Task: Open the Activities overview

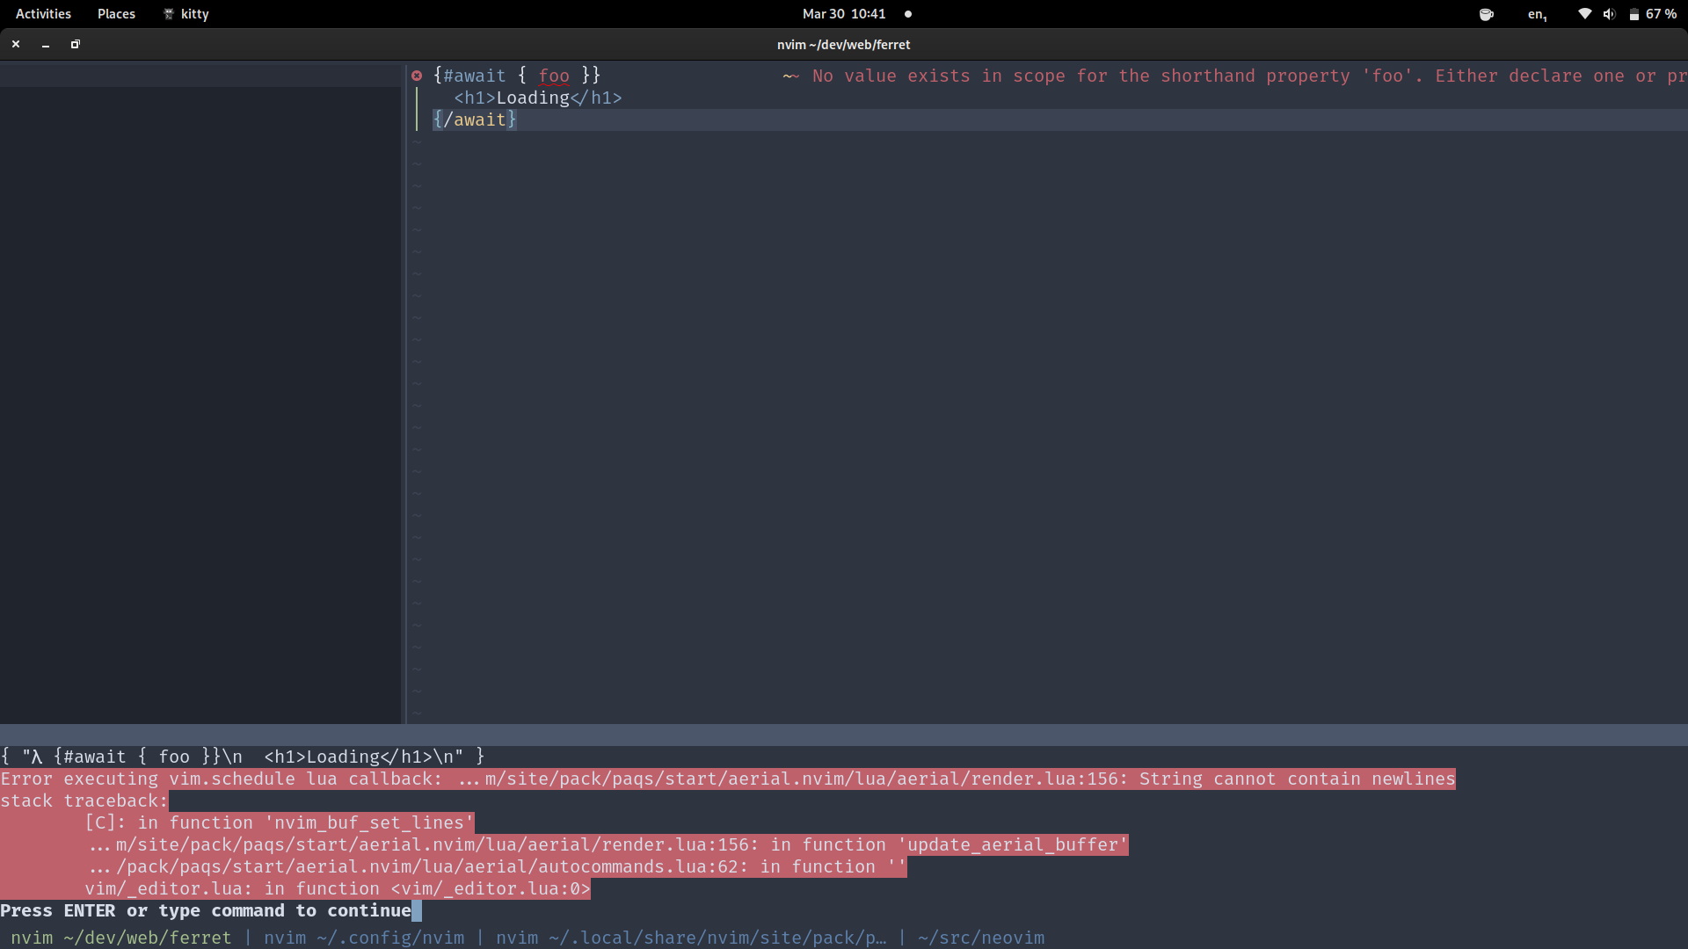Action: 42,14
